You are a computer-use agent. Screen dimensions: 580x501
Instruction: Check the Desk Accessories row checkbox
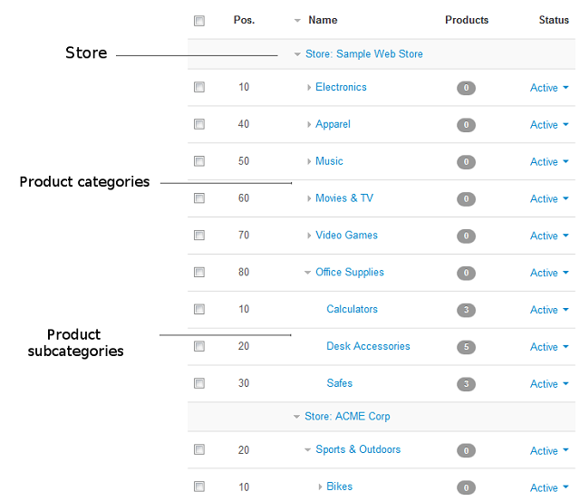click(199, 346)
